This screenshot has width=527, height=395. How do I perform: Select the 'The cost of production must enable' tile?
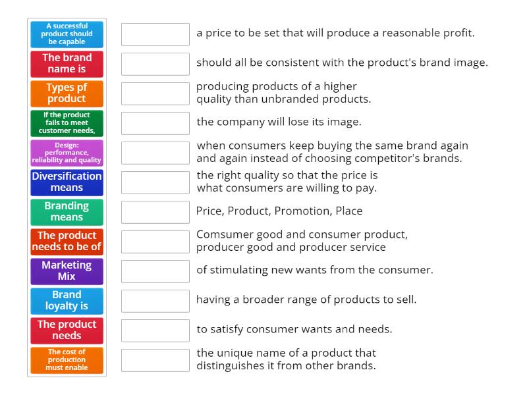coord(67,359)
